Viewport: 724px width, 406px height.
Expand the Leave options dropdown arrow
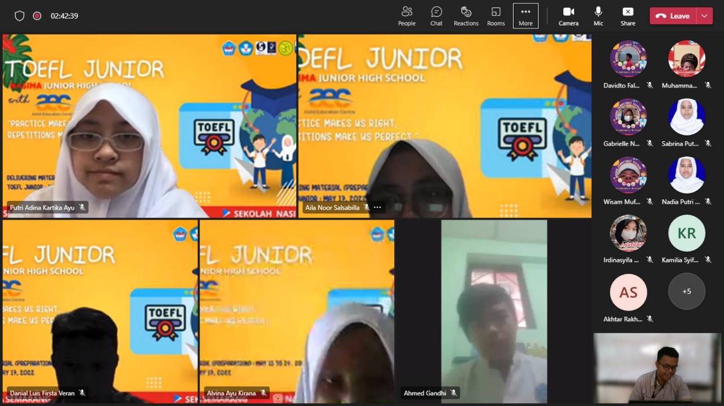[x=704, y=16]
